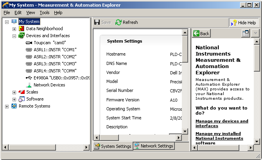262x160 pixels.
Task: Click the MAX application icon in title bar
Action: (5, 5)
